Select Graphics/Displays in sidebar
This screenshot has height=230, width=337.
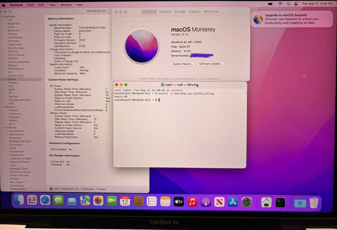pos(19,62)
